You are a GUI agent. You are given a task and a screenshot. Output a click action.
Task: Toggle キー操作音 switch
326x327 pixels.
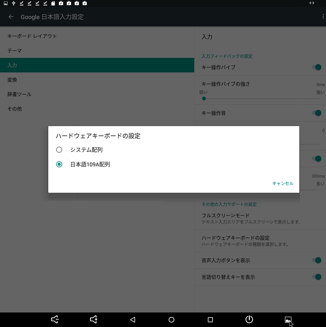click(x=317, y=113)
